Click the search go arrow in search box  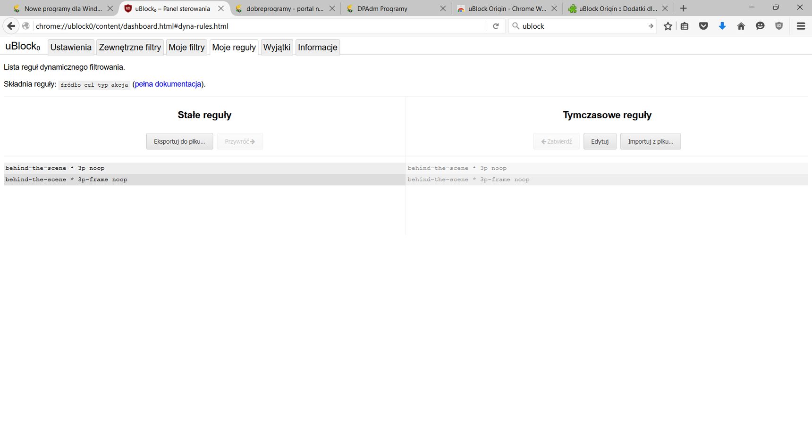[x=651, y=26]
